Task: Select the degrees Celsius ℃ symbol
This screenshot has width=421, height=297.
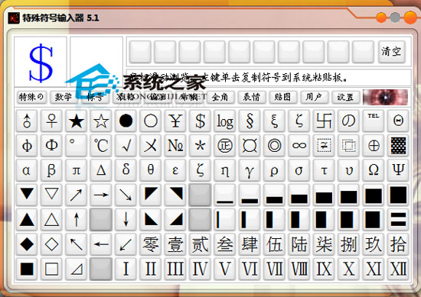Action: click(101, 146)
